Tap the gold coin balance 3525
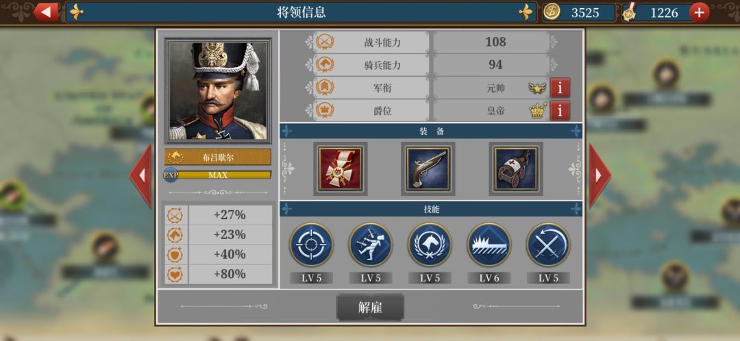The width and height of the screenshot is (740, 341). pos(579,13)
